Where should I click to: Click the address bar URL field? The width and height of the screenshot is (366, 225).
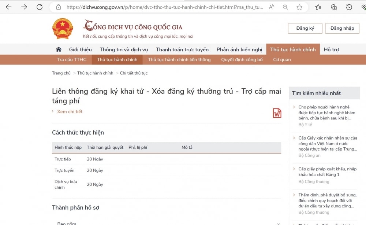click(165, 7)
